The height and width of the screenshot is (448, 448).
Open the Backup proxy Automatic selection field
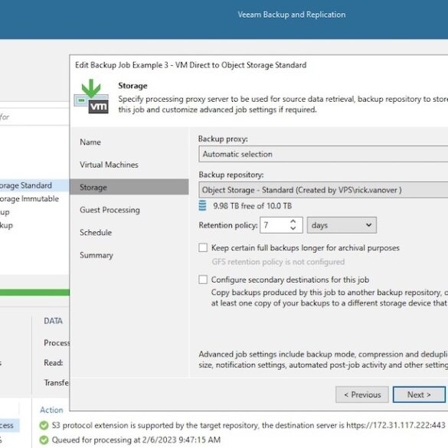point(323,154)
